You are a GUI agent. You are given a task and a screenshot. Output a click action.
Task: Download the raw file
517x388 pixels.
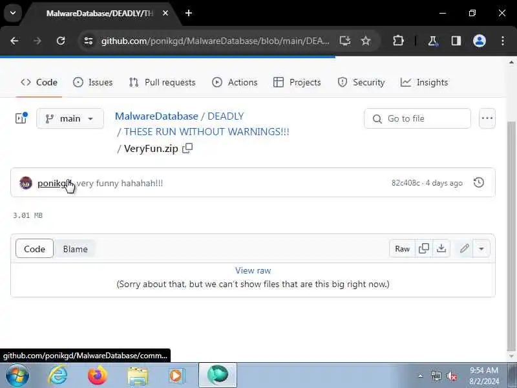tap(441, 248)
